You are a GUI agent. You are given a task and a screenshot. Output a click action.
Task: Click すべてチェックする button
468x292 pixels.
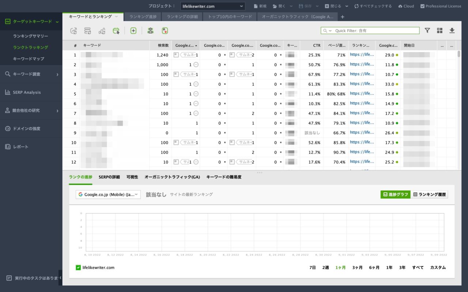(x=373, y=6)
